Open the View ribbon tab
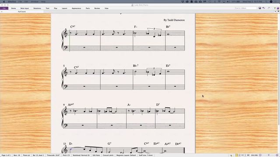 point(106,8)
